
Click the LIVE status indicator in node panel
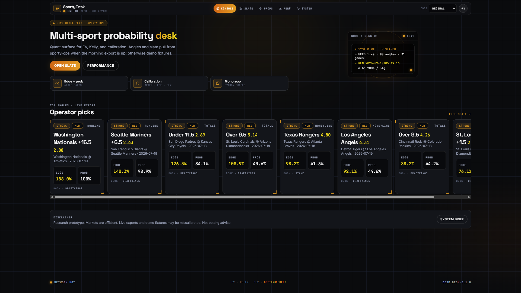click(408, 36)
